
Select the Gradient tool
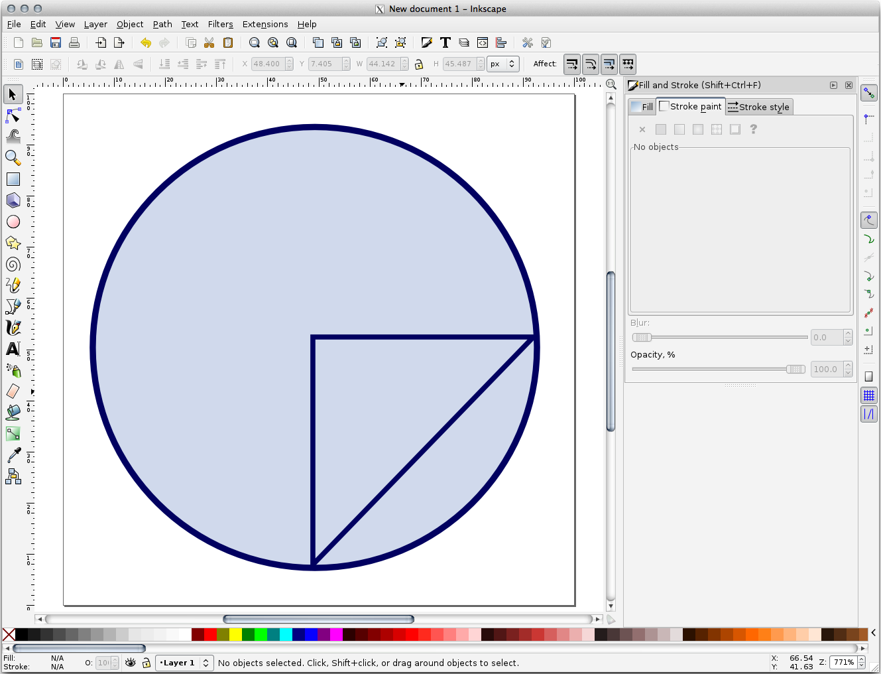tap(13, 433)
